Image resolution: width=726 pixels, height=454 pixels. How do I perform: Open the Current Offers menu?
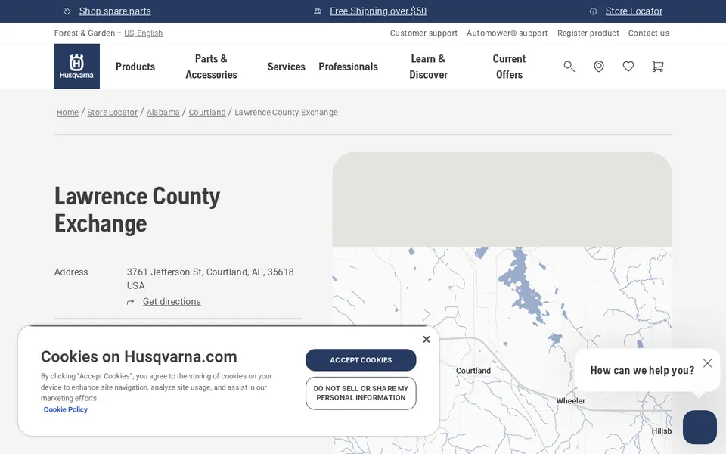[x=509, y=67]
